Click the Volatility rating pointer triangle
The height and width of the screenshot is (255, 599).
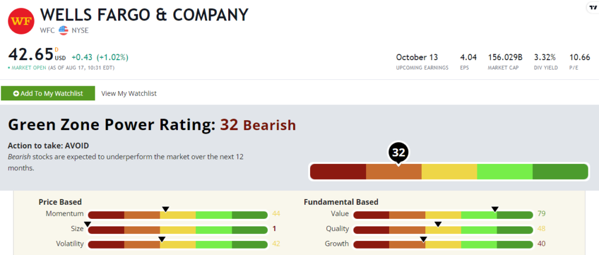pyautogui.click(x=162, y=238)
